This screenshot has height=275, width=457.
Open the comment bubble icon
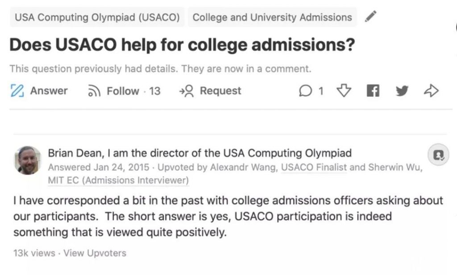[x=305, y=91]
